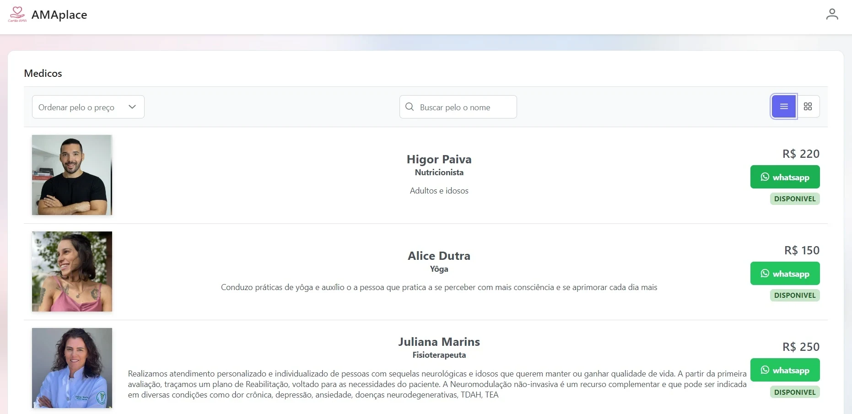The image size is (852, 414).
Task: Click the Fisioterapeuta specialty label
Action: [439, 355]
